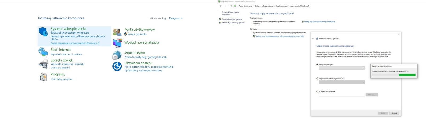The image size is (426, 127).
Task: Click Wyświetl stan sieci i zadania
Action: click(66, 54)
